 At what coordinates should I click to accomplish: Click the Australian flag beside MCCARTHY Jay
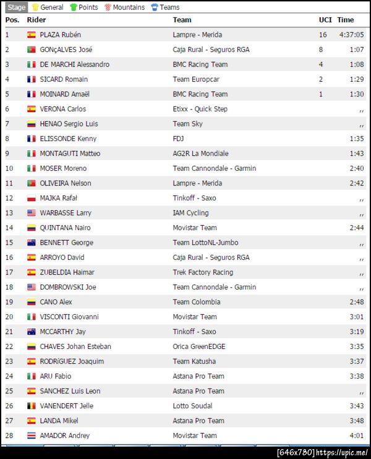(32, 332)
